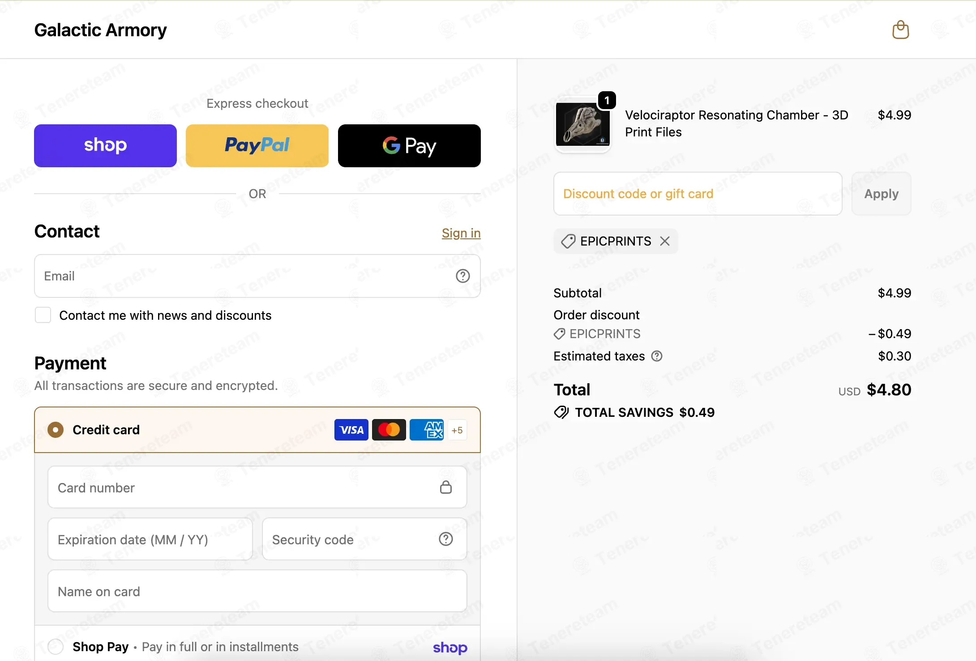This screenshot has height=661, width=976.
Task: Focus the Expiration date field
Action: pyautogui.click(x=150, y=539)
